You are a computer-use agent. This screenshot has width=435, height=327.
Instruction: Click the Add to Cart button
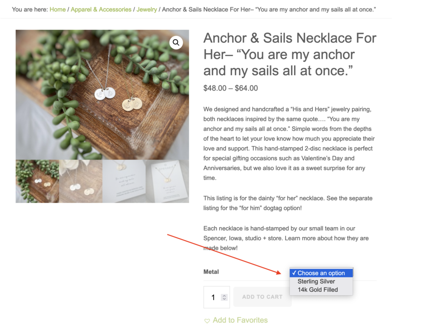click(x=262, y=297)
